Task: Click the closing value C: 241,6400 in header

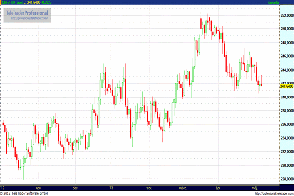Action: click(x=33, y=3)
